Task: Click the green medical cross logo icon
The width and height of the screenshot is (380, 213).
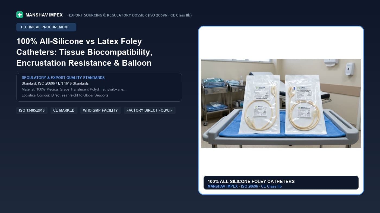Action: coord(20,15)
